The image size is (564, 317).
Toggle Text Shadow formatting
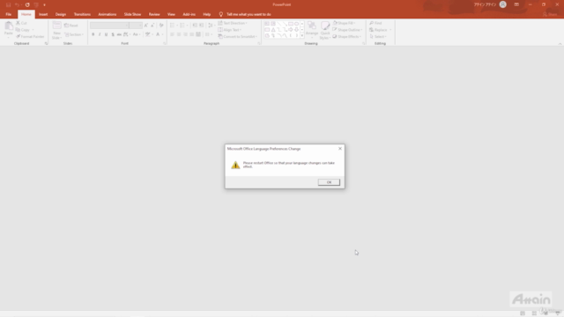point(113,34)
